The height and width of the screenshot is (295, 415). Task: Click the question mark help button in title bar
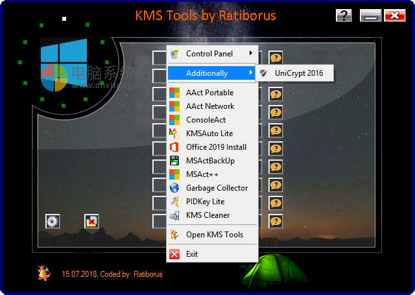(x=344, y=16)
